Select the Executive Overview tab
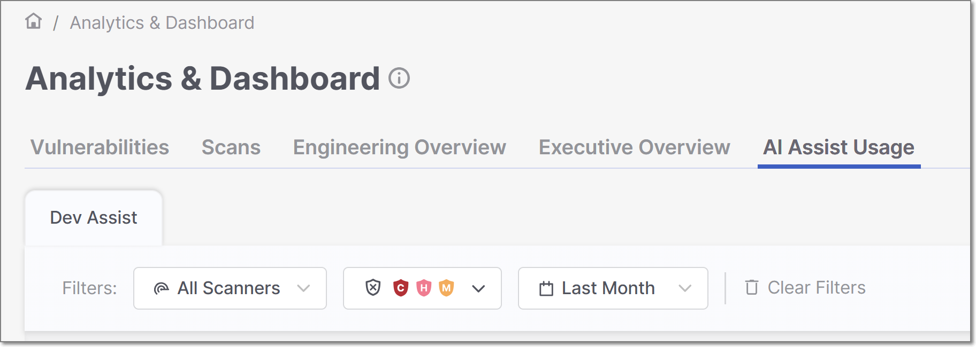The width and height of the screenshot is (976, 347). coord(634,147)
